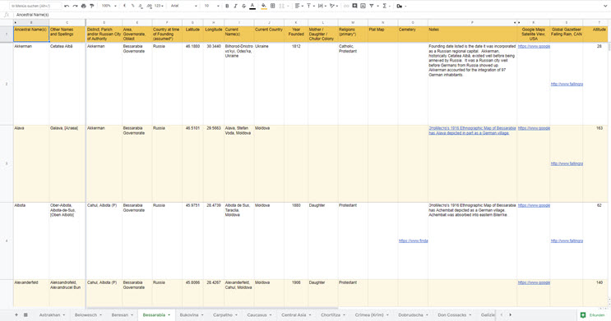This screenshot has height=321, width=611.
Task: Expand hidden column arrow beside column B header
Action: coord(16,22)
